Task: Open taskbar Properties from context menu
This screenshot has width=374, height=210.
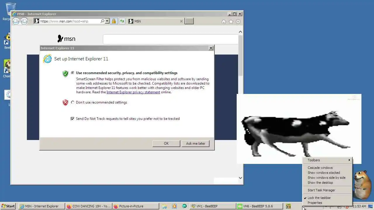Action: (327, 203)
